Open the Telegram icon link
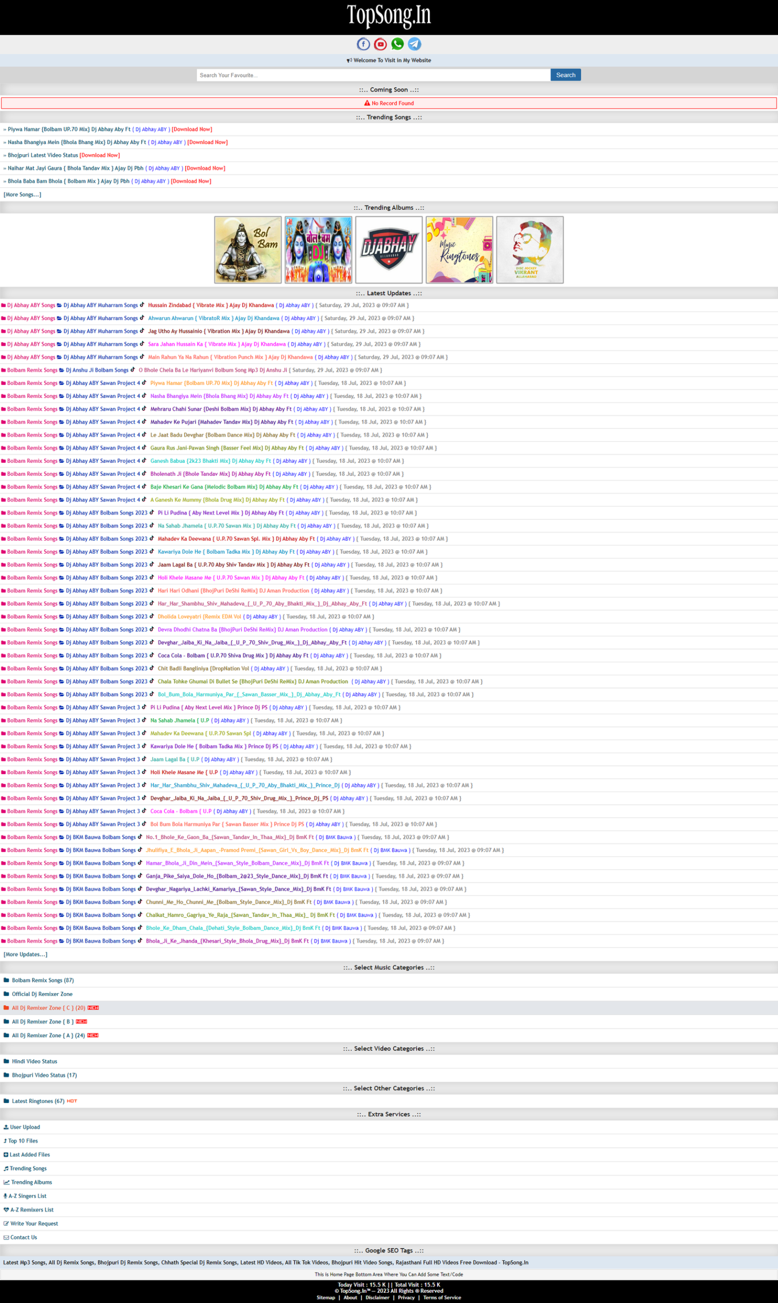This screenshot has height=1303, width=778. tap(414, 44)
